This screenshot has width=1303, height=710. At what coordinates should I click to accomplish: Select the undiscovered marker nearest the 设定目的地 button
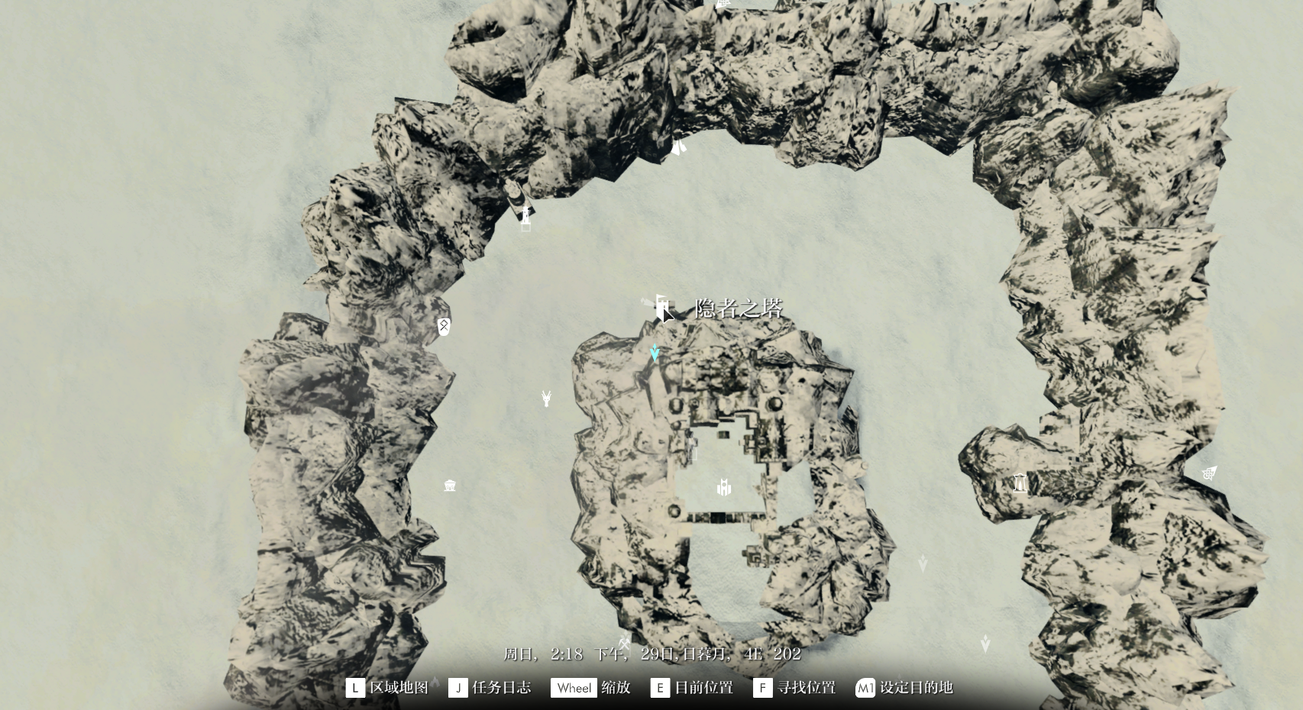pyautogui.click(x=985, y=644)
